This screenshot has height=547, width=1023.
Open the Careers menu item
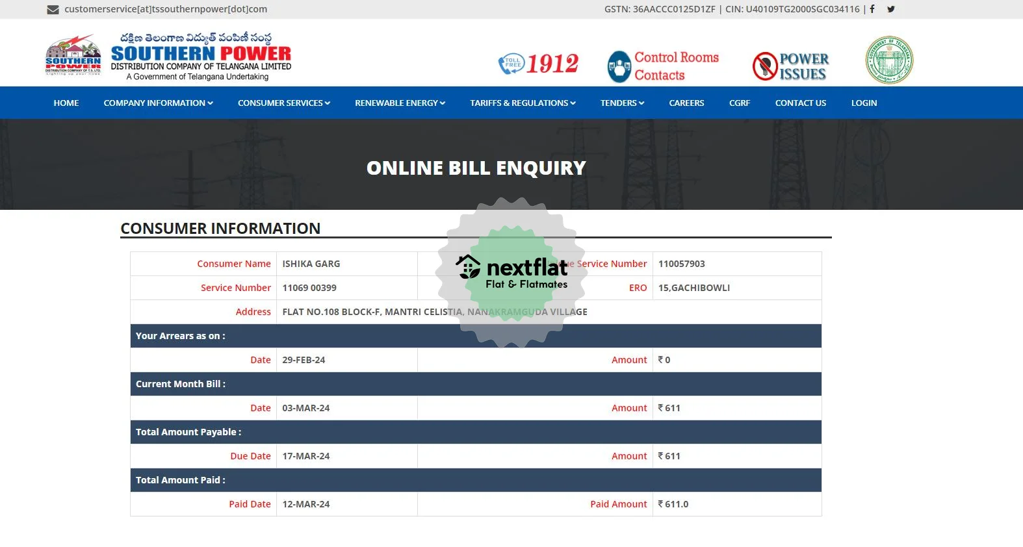click(686, 103)
